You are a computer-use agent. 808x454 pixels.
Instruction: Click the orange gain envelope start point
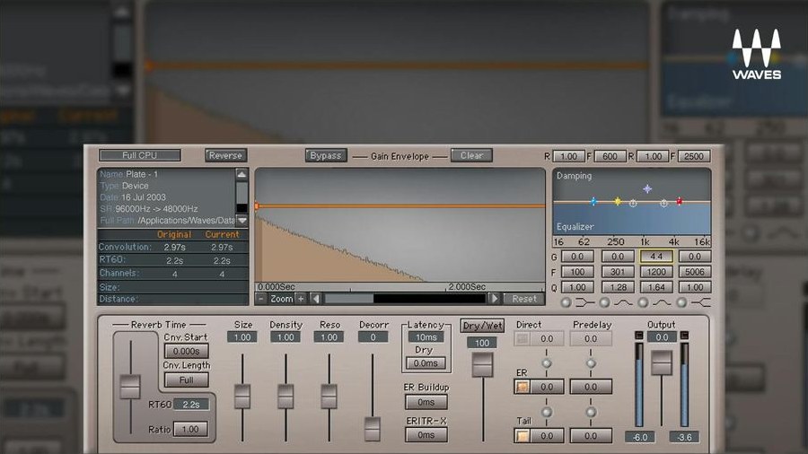[x=256, y=206]
